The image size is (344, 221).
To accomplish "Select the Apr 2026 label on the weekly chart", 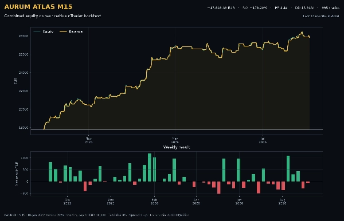I will pyautogui.click(x=196, y=202).
